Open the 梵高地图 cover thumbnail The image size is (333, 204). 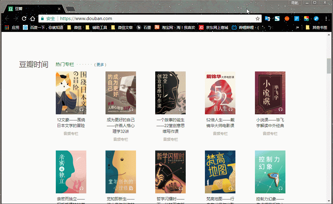pos(220,172)
